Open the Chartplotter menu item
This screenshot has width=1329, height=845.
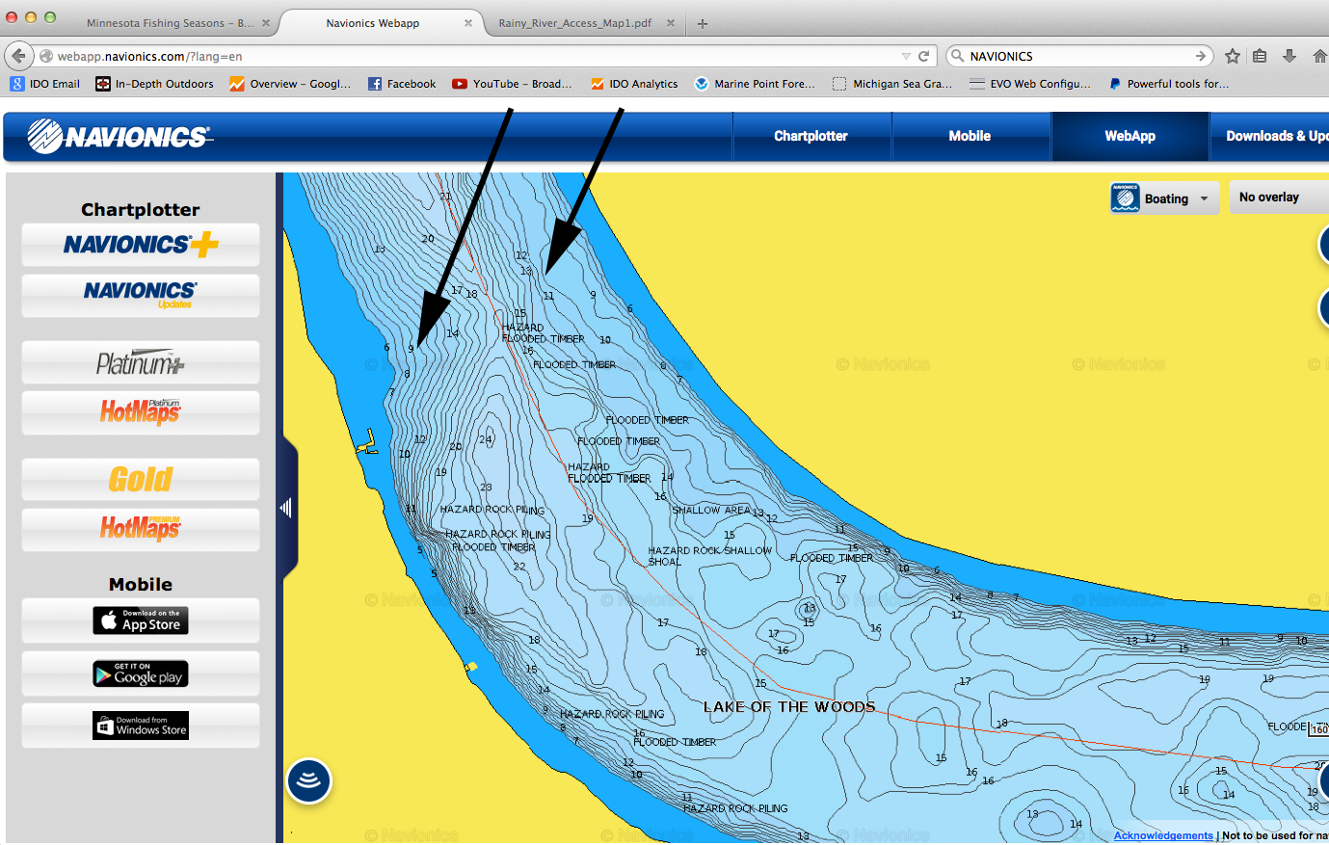coord(811,136)
